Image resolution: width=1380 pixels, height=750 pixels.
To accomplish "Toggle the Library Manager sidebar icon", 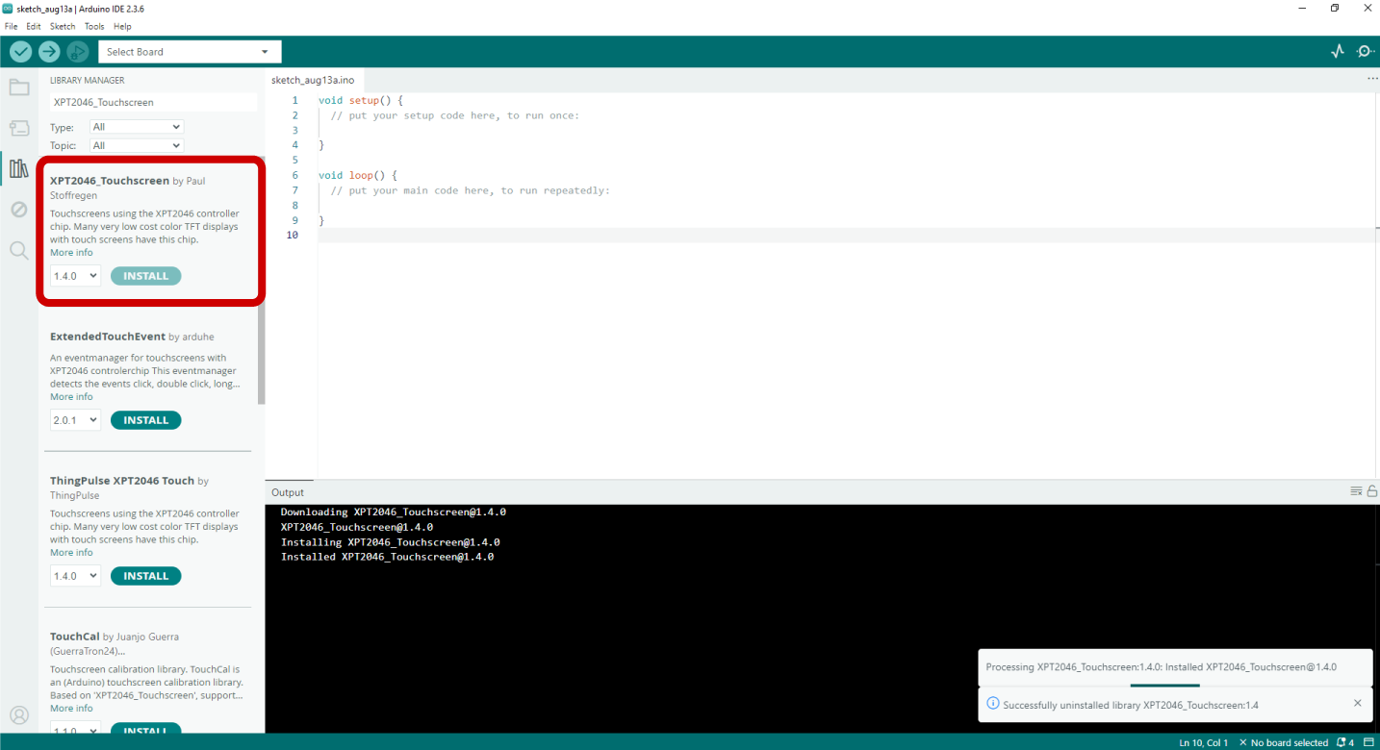I will (19, 168).
